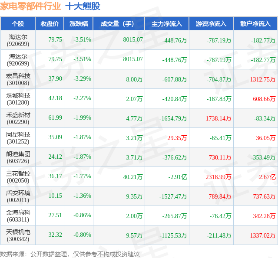Select stock 同星科技 (301252)

18,137
